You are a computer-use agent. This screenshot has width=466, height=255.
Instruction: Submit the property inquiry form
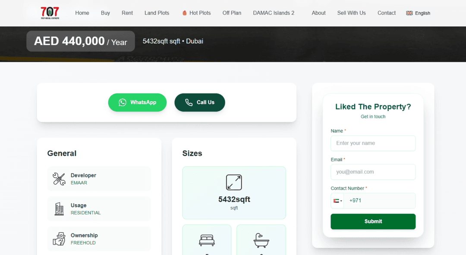coord(373,221)
